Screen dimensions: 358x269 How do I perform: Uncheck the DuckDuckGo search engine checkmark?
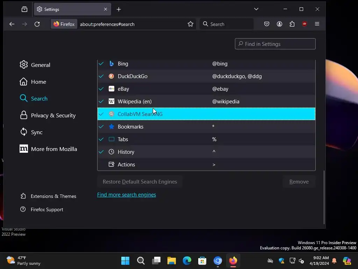pos(101,76)
